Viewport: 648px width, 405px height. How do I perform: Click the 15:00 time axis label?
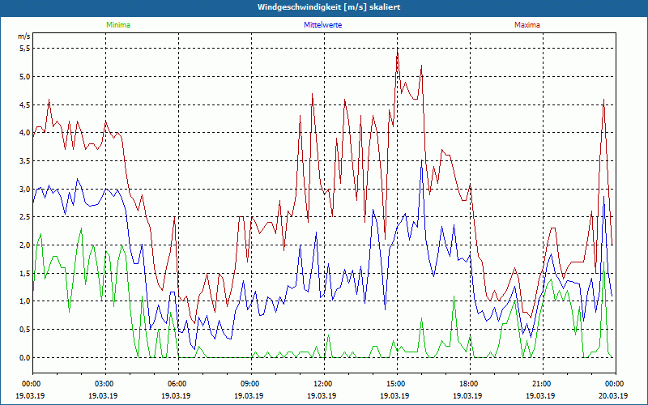[397, 383]
